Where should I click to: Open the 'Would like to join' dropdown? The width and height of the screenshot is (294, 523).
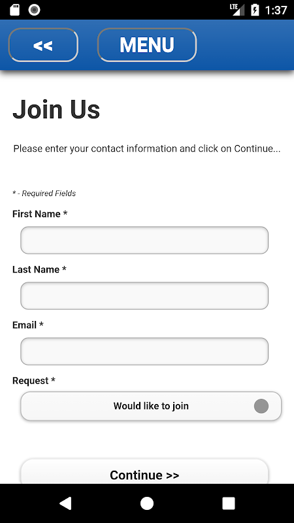pyautogui.click(x=151, y=406)
